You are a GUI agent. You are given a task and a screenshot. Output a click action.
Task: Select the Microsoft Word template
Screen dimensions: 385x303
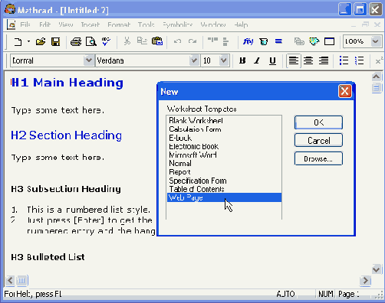224,155
